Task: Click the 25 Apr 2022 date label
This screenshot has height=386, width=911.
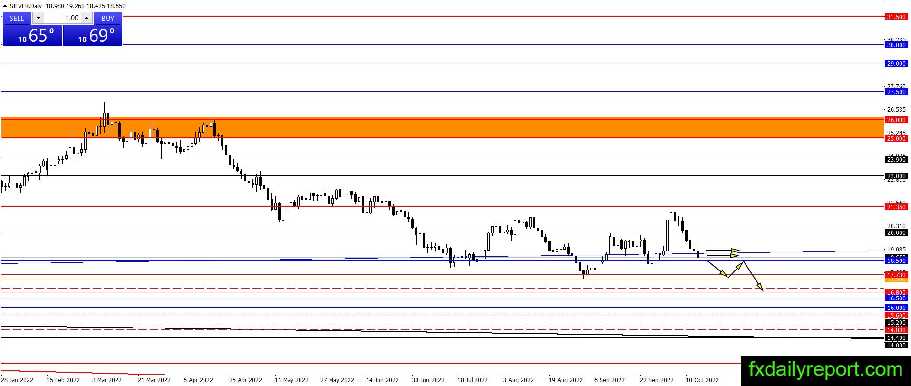Action: [245, 380]
